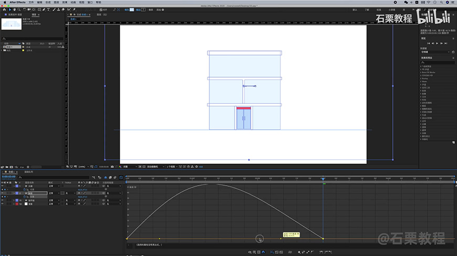This screenshot has height=256, width=457.
Task: Select the Type text tool
Action: coord(48,9)
